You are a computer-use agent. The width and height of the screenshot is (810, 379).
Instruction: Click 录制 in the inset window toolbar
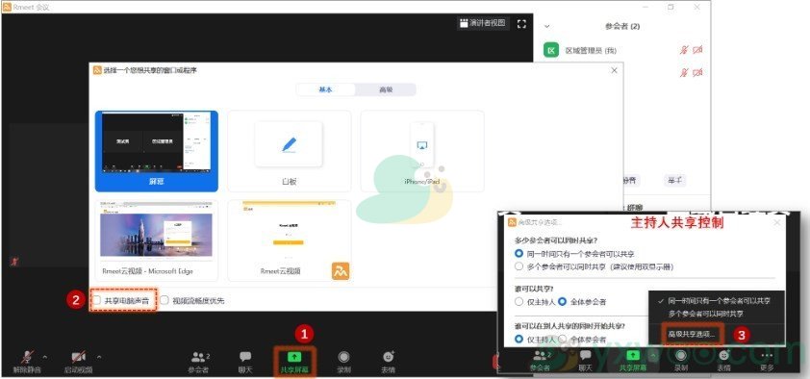(681, 360)
